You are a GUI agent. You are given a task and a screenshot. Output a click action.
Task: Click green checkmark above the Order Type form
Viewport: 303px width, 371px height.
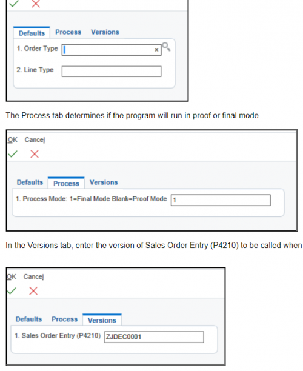14,3
